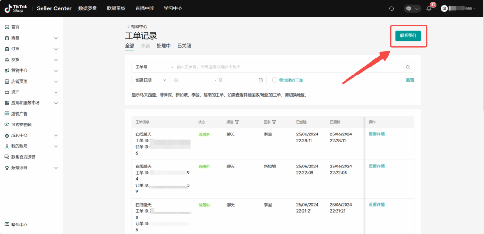Open the 学习中心 top menu

point(173,8)
